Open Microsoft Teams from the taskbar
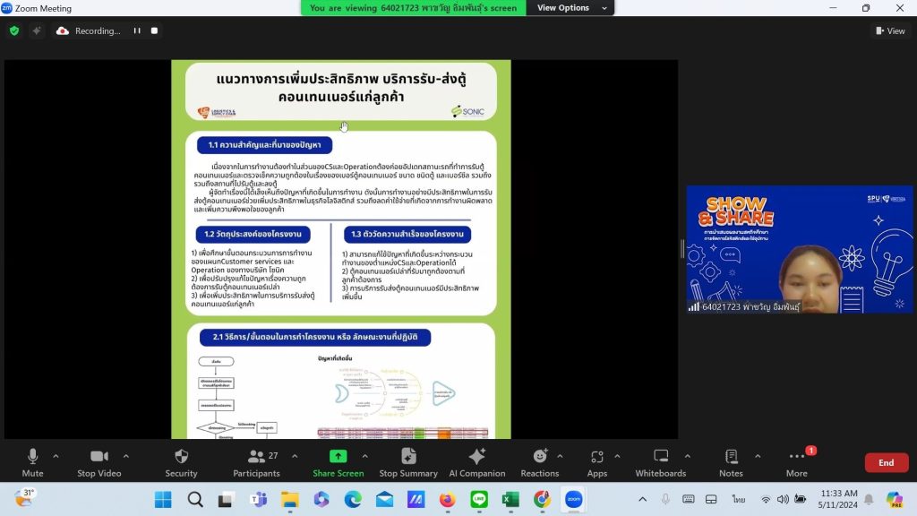Viewport: 917px width, 516px height. [259, 499]
